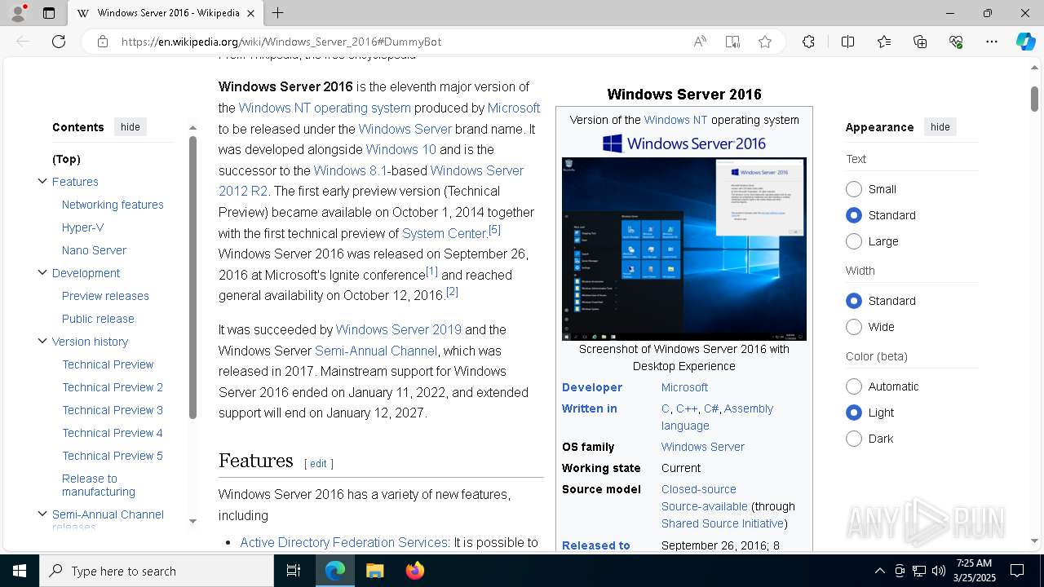Collapse Semi-Annual Channel releases section

point(42,514)
